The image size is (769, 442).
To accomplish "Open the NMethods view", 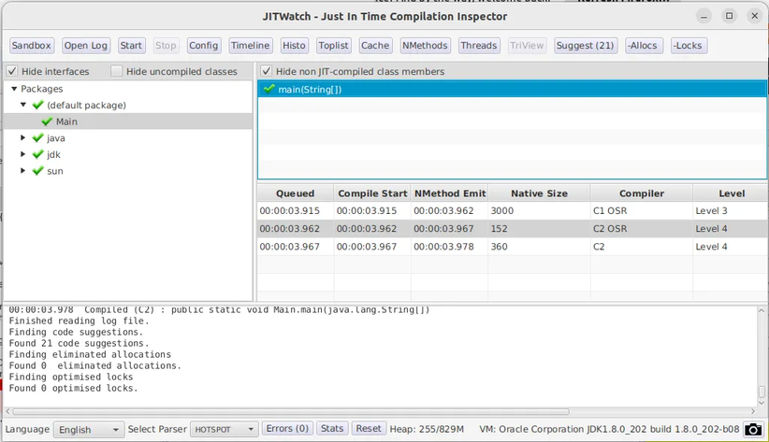I will tap(425, 46).
